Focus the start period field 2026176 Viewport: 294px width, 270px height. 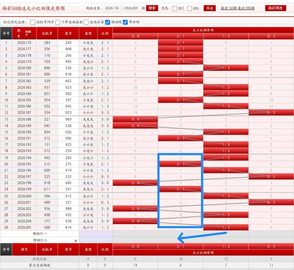pos(112,8)
